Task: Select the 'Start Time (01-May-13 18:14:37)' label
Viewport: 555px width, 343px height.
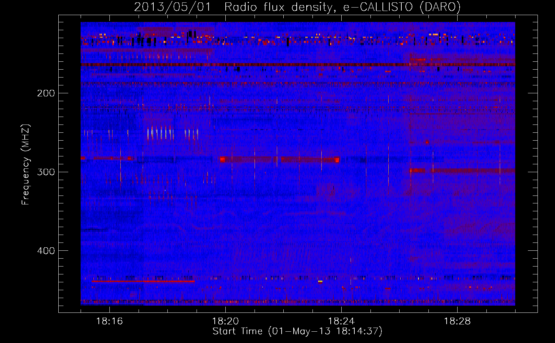Action: (x=297, y=331)
